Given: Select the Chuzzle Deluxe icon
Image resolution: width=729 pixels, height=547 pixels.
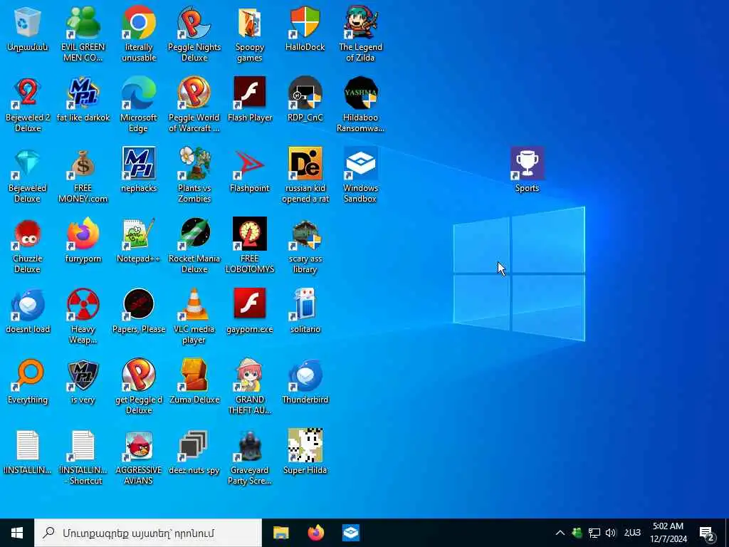Looking at the screenshot, I should 28,246.
